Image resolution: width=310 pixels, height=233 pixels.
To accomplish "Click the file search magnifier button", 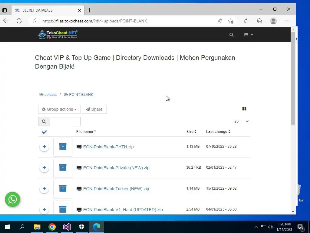I will pos(44,121).
